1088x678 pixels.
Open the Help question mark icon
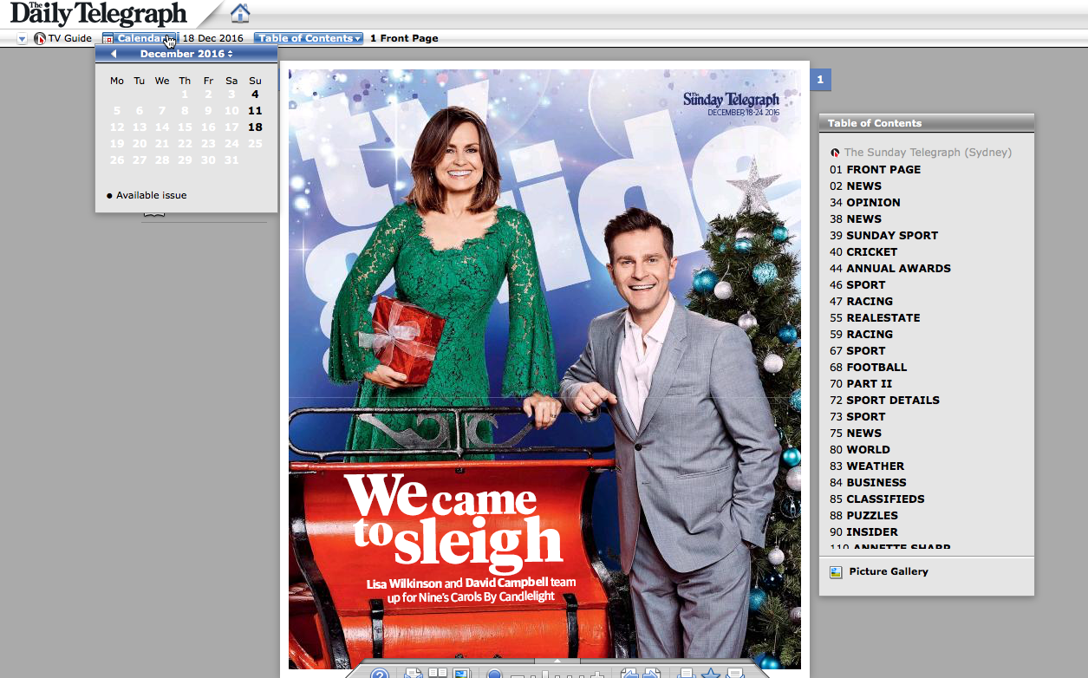coord(379,674)
